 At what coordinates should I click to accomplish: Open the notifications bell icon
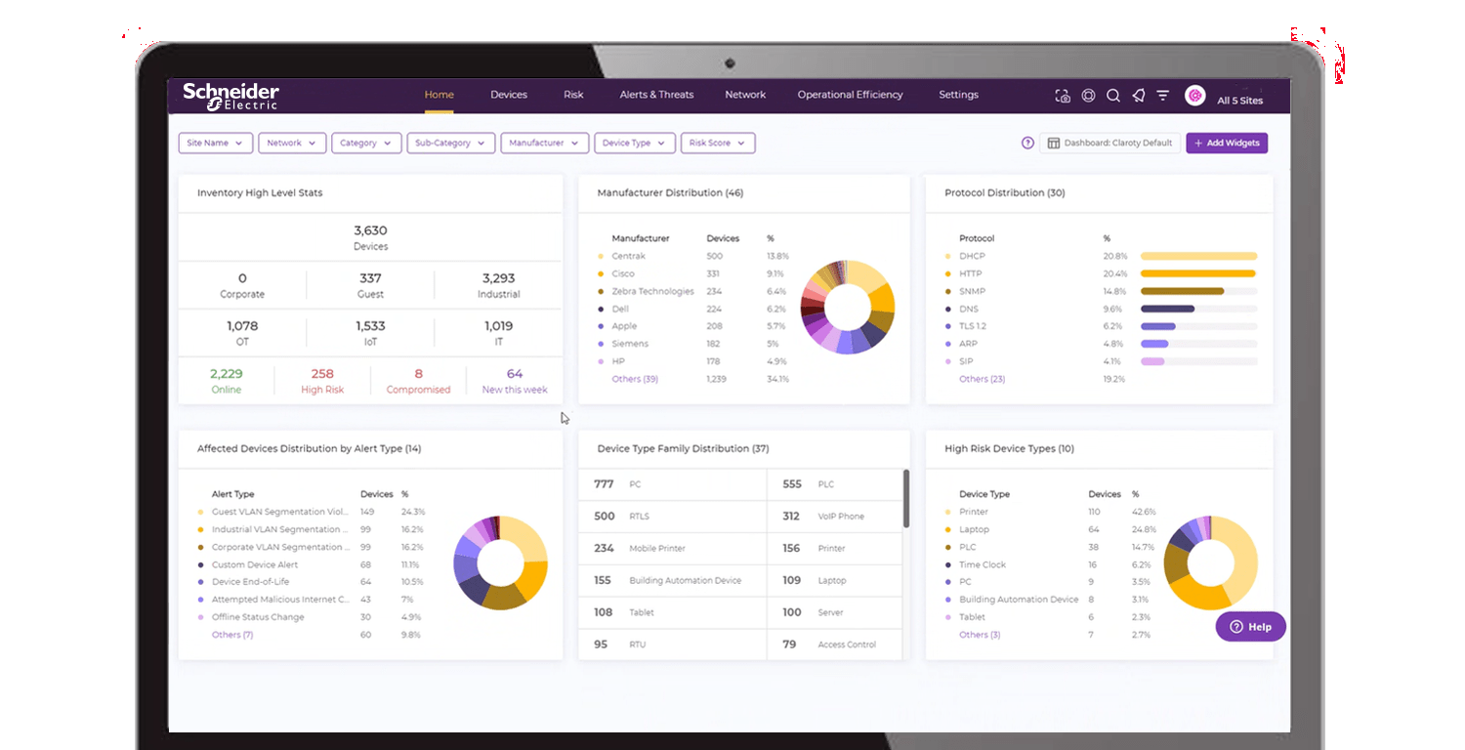pyautogui.click(x=1138, y=96)
